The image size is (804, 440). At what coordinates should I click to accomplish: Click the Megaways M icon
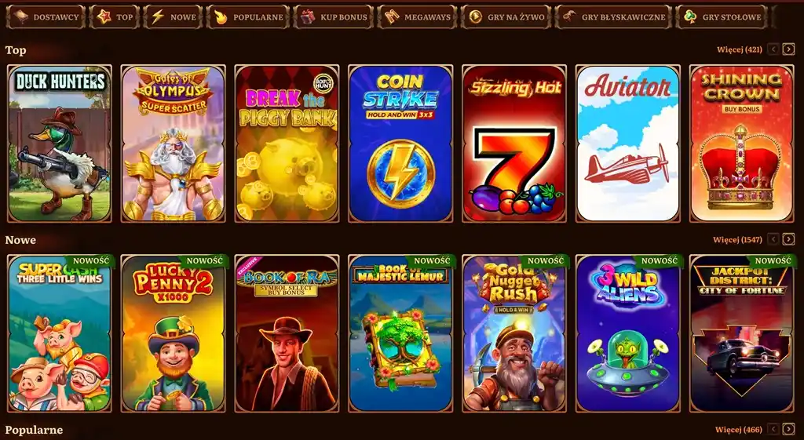(392, 17)
